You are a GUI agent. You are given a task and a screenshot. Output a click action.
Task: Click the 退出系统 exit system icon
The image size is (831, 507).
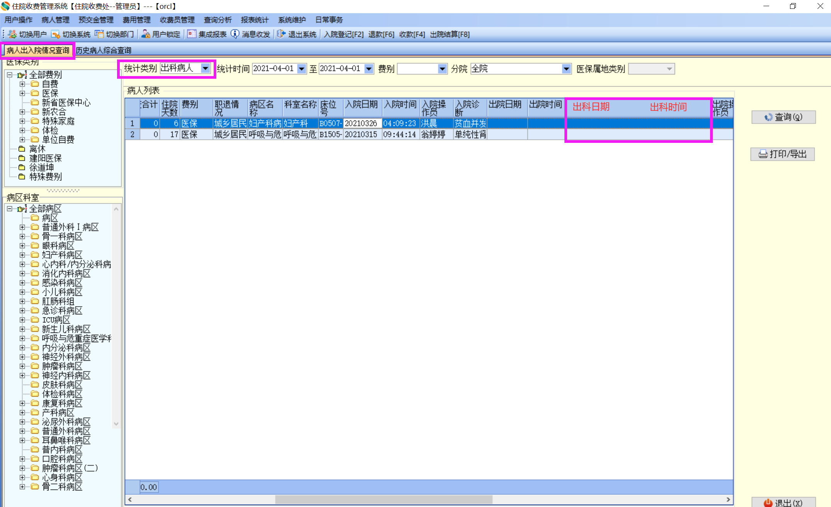[x=281, y=34]
